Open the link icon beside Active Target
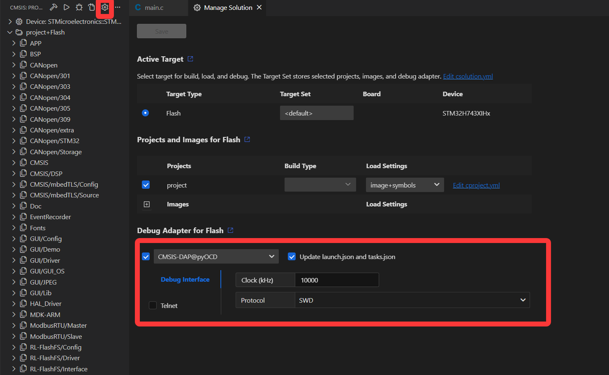The height and width of the screenshot is (375, 609). click(190, 59)
